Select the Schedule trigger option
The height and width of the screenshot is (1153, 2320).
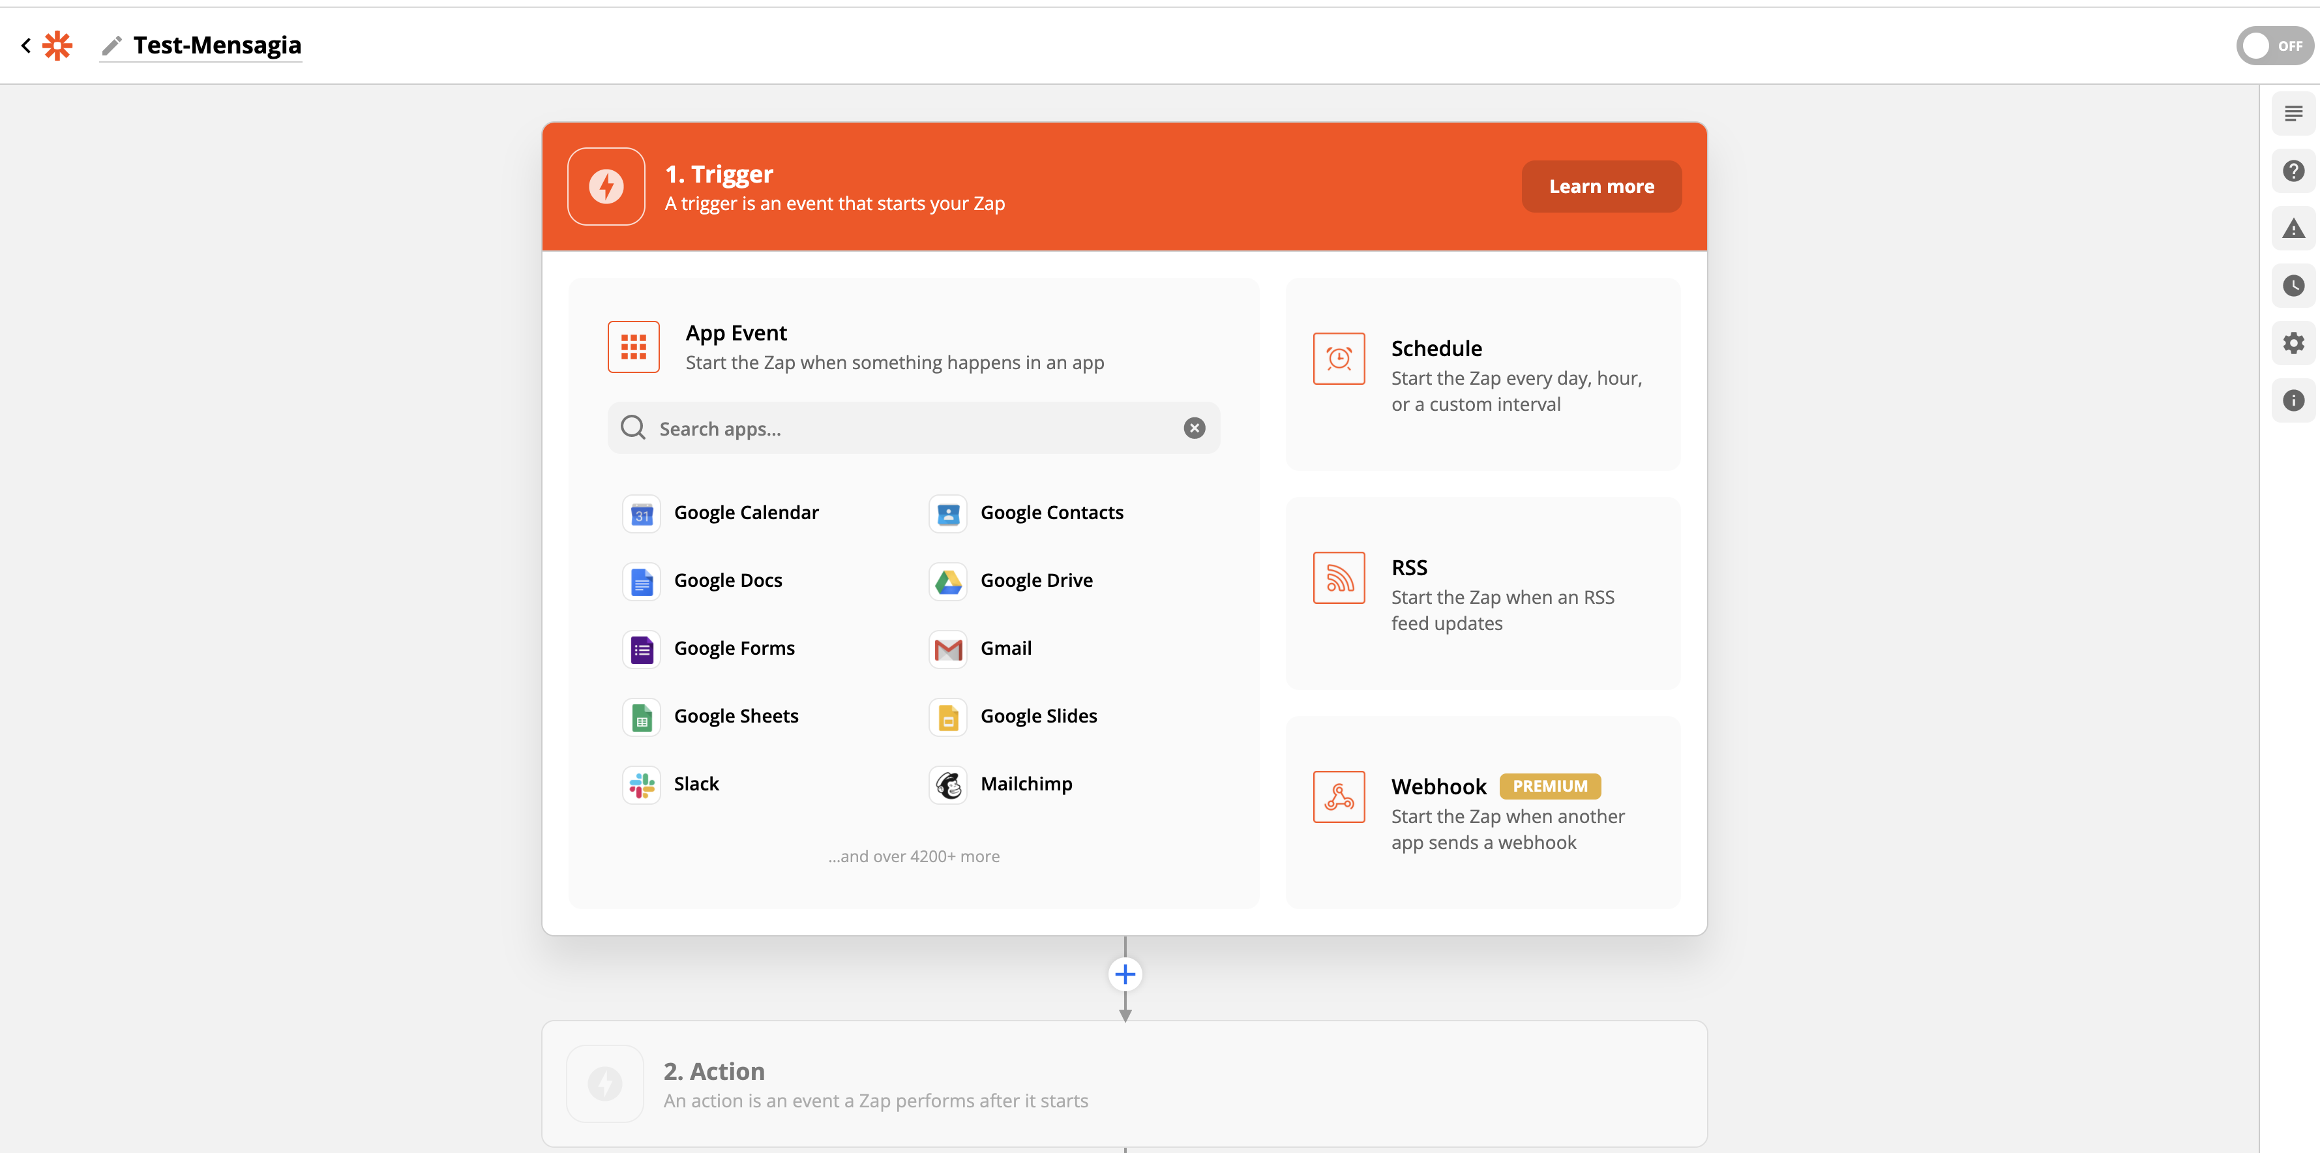[1481, 375]
